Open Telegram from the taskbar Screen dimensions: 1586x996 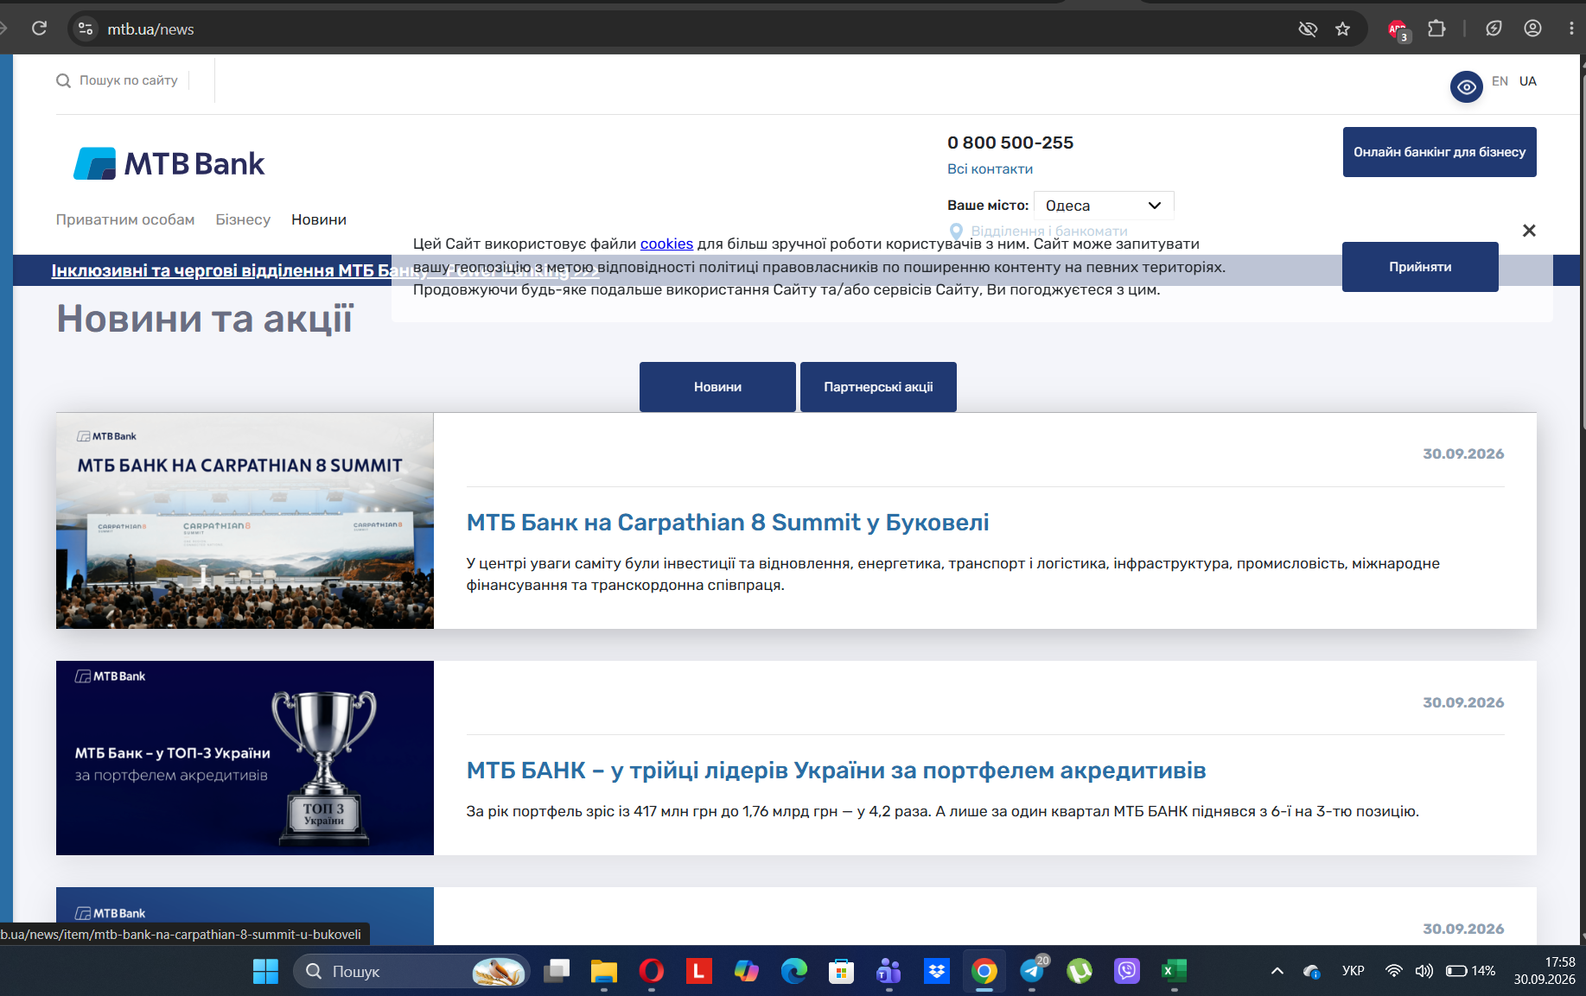pos(1032,971)
